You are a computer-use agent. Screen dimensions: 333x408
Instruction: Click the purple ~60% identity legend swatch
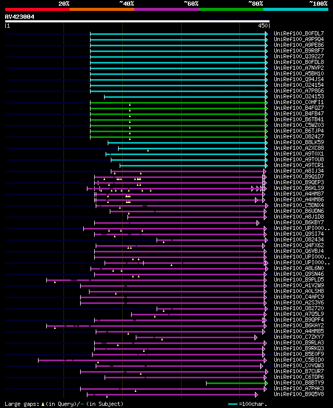click(x=166, y=9)
